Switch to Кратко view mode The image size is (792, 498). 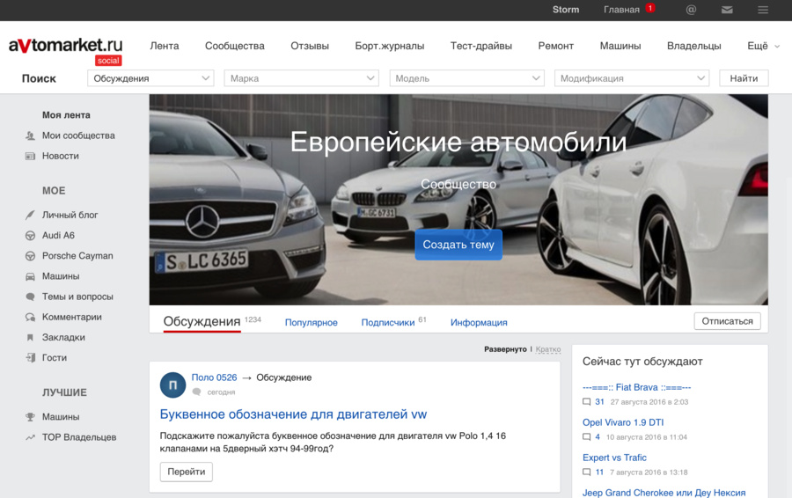coord(548,349)
